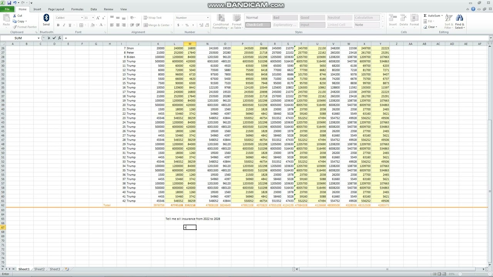
Task: Toggle Middle Align
Action: point(118,18)
